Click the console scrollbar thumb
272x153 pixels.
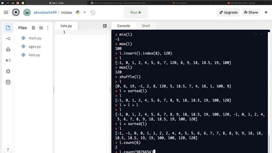coord(269,144)
